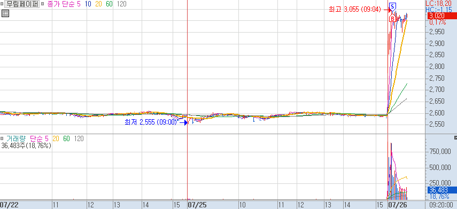Click the 최고 3,055 (09:04) high label
The width and height of the screenshot is (457, 209).
tap(355, 10)
